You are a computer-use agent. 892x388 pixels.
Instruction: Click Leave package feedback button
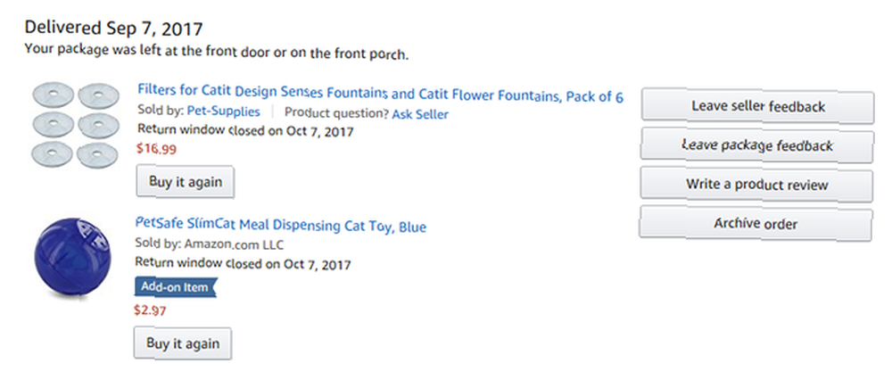coord(756,145)
